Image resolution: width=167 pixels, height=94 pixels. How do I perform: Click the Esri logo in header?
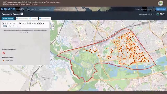(x=160, y=14)
